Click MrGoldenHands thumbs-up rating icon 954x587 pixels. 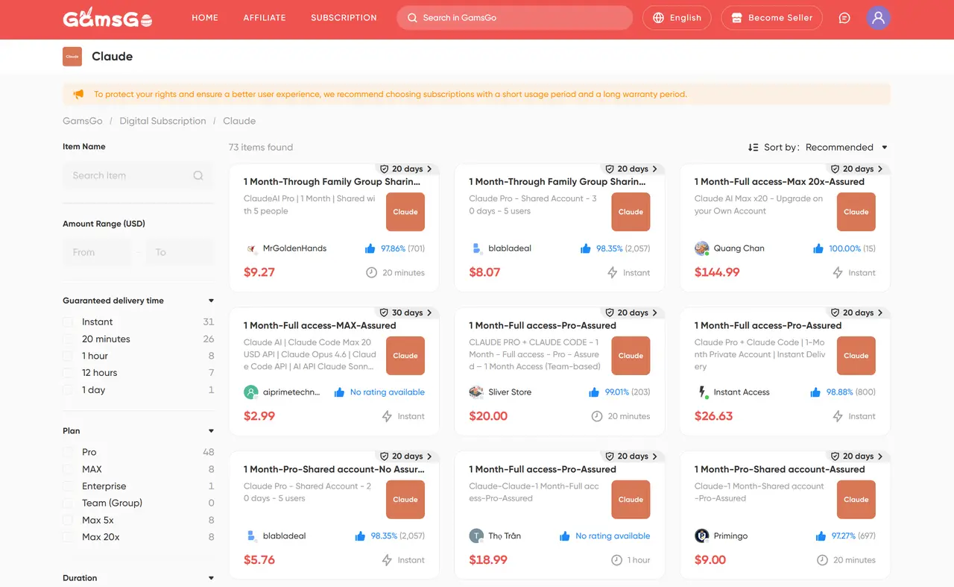(x=370, y=248)
